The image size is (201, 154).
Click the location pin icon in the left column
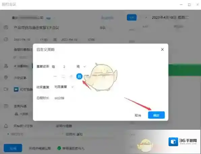pyautogui.click(x=6, y=78)
